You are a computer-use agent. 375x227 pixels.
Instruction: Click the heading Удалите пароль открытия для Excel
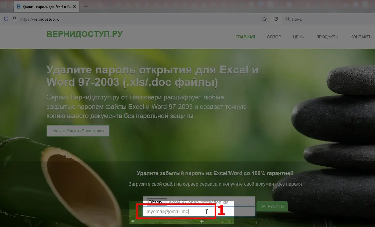pos(153,76)
